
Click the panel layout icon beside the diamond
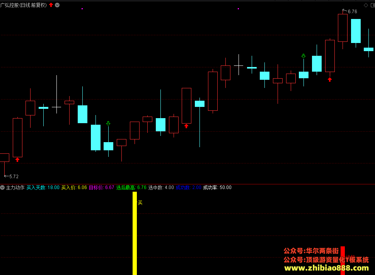pyautogui.click(x=373, y=5)
